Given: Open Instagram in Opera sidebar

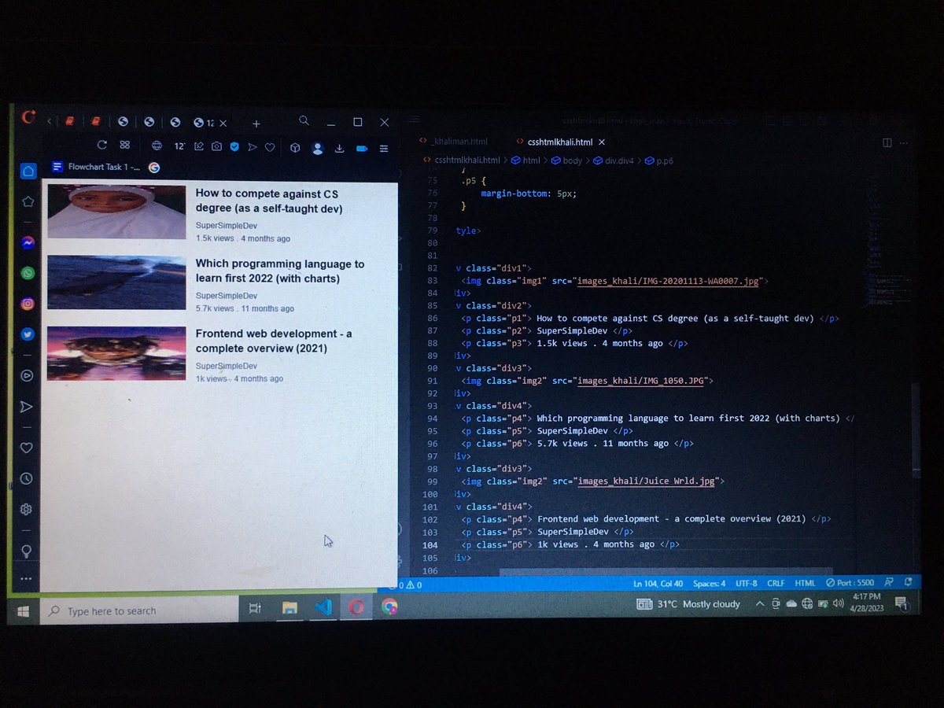Looking at the screenshot, I should click(x=28, y=304).
